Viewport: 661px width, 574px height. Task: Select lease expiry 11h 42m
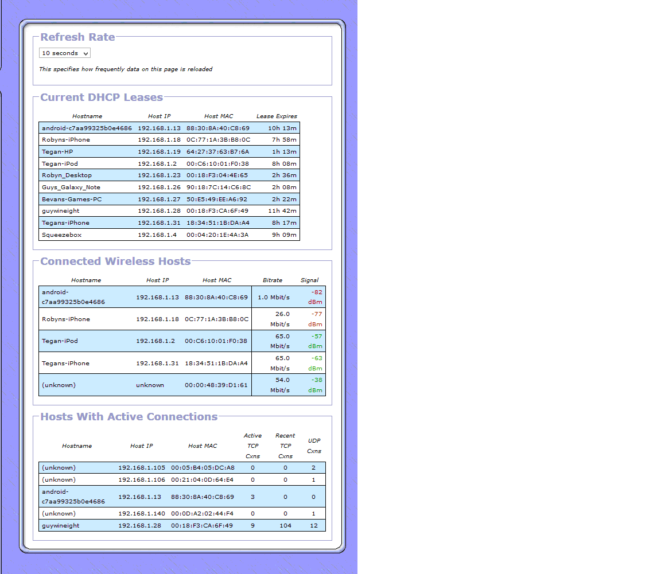282,211
